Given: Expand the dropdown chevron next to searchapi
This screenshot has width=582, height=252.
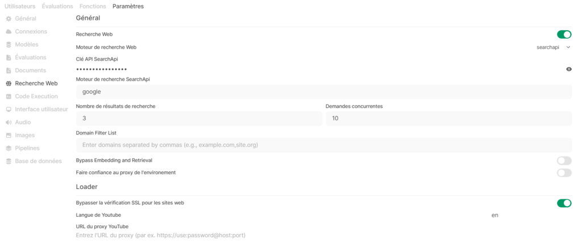Looking at the screenshot, I should (568, 48).
